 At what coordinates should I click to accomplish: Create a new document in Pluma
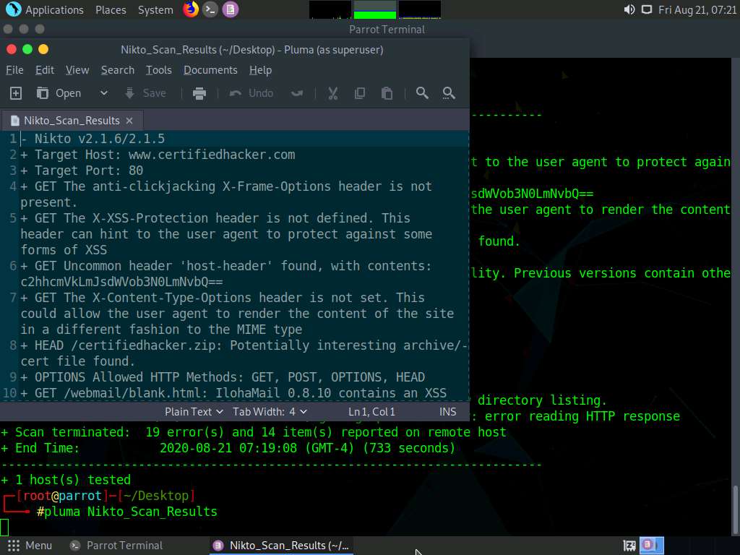tap(16, 93)
